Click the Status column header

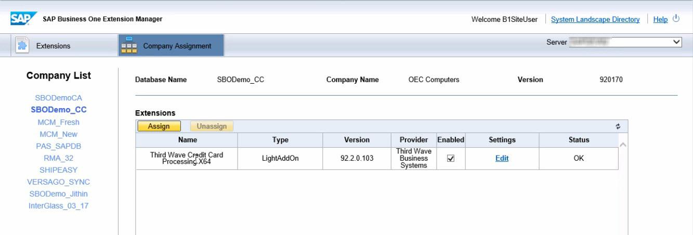tap(579, 140)
